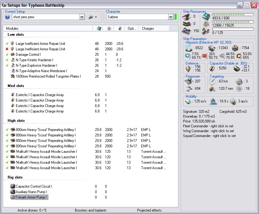The width and height of the screenshot is (259, 214).
Task: Click the drone bandwidth icon beside 0 / 125
Action: pos(206,31)
